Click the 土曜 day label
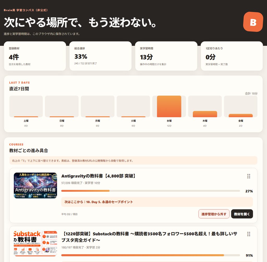The width and height of the screenshot is (267, 262). tap(26, 121)
